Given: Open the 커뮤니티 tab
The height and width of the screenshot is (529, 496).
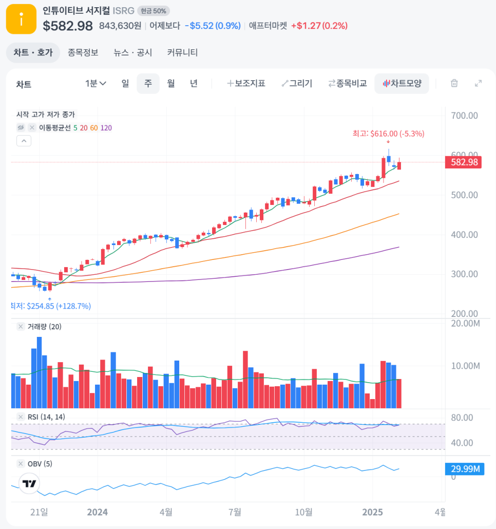Looking at the screenshot, I should [x=182, y=52].
